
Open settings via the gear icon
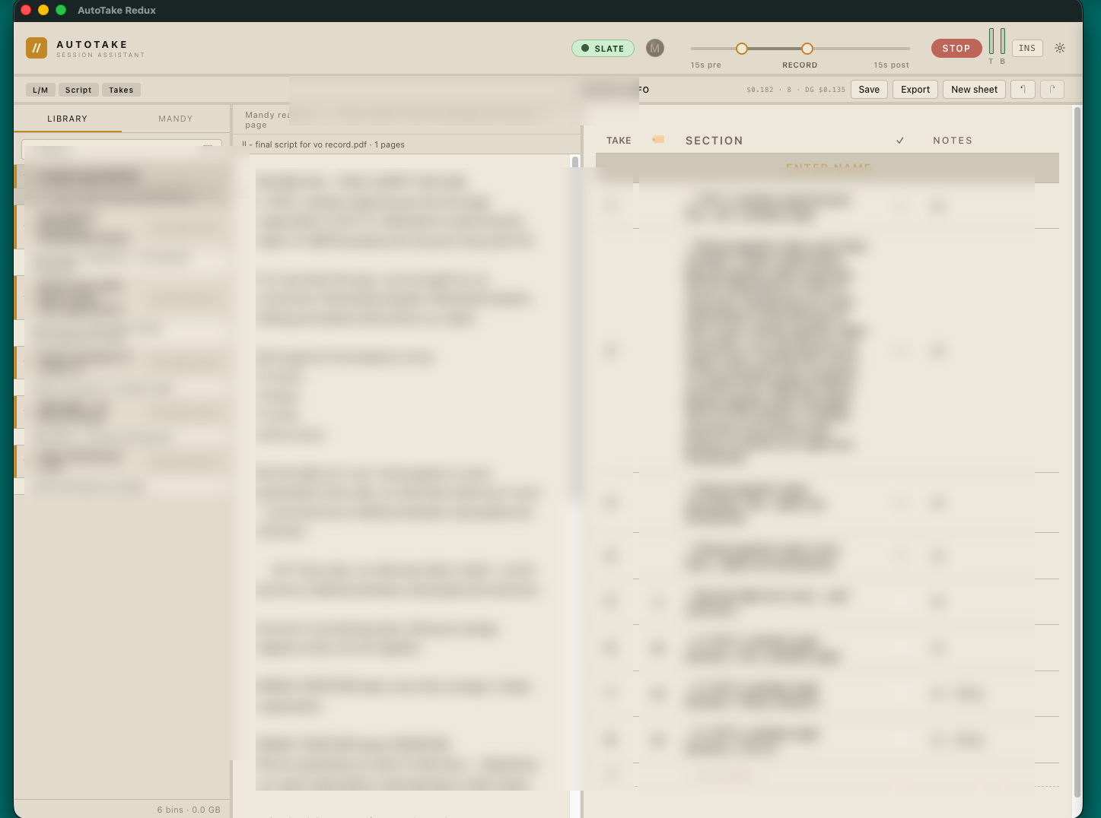click(1060, 48)
